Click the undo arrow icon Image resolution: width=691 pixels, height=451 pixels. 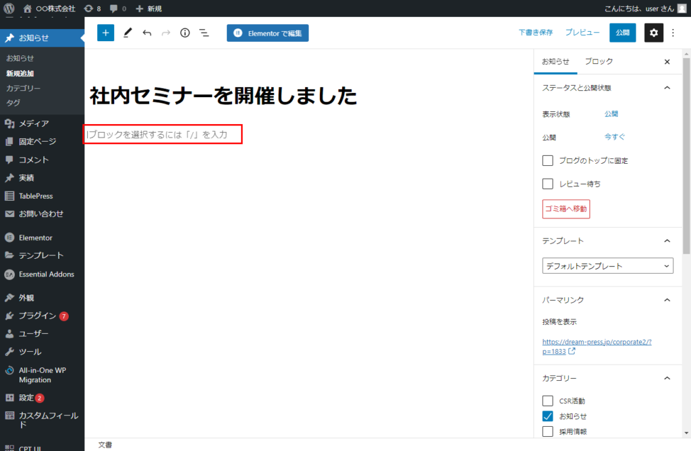tap(147, 33)
